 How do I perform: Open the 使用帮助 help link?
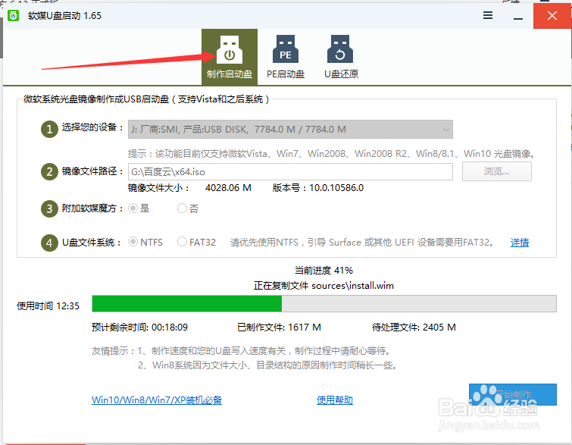335,400
